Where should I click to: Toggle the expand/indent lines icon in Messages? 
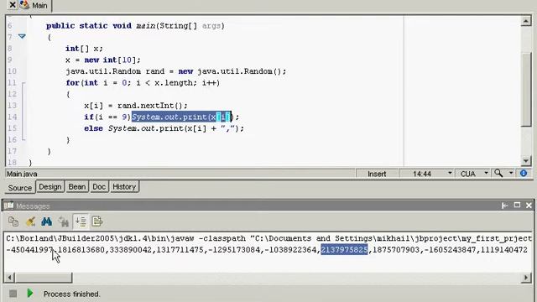coord(81,221)
